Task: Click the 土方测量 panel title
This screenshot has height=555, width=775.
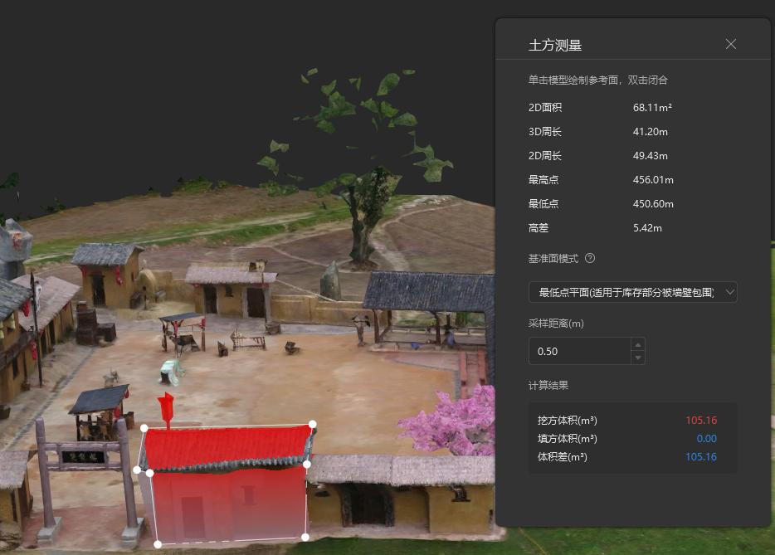Action: 555,46
